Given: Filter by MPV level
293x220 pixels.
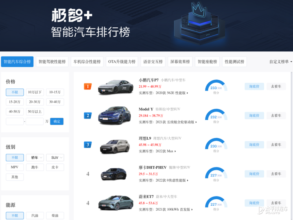Looking at the screenshot, I should tap(15, 167).
